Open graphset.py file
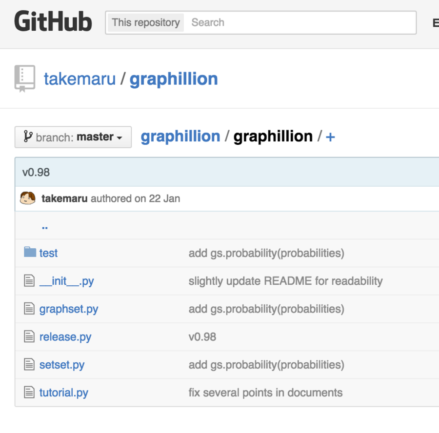 click(x=69, y=309)
